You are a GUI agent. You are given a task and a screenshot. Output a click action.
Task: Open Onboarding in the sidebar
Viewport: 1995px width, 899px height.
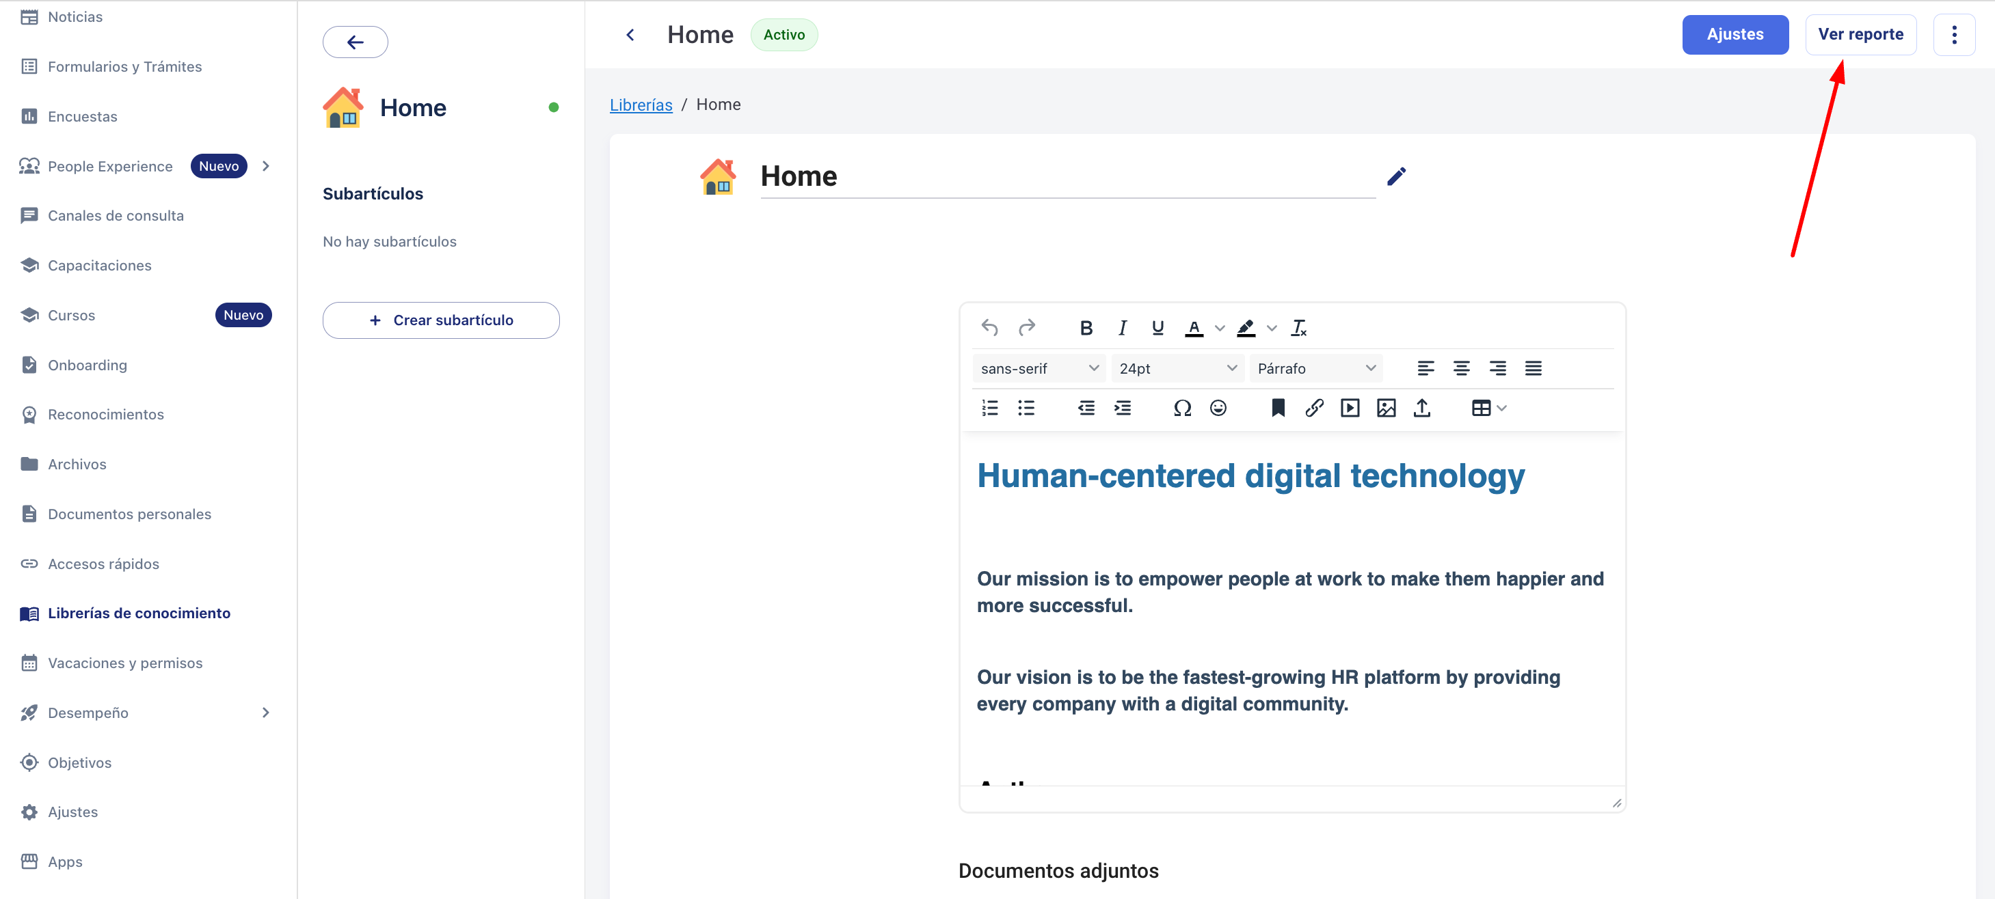click(x=87, y=365)
